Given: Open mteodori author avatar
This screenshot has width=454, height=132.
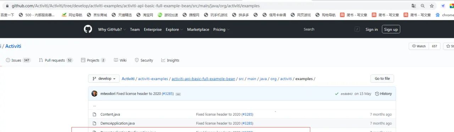Looking at the screenshot, I should point(94,94).
